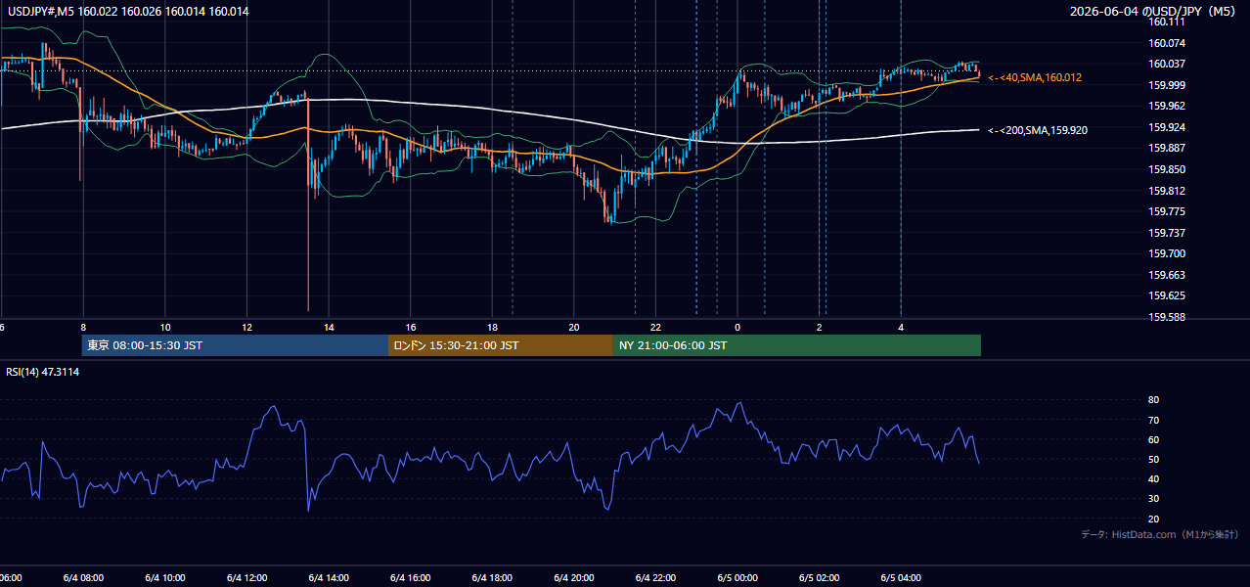
Task: Click price axis level 160.111
Action: coord(1167,23)
